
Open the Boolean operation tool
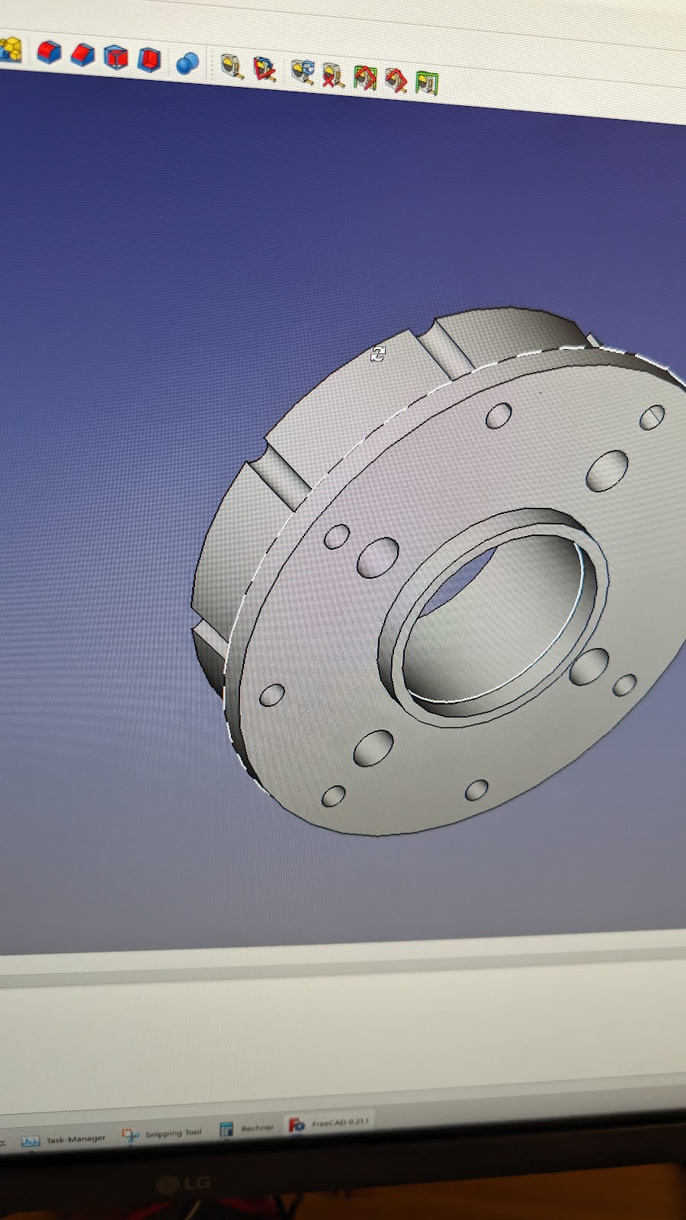[x=187, y=63]
